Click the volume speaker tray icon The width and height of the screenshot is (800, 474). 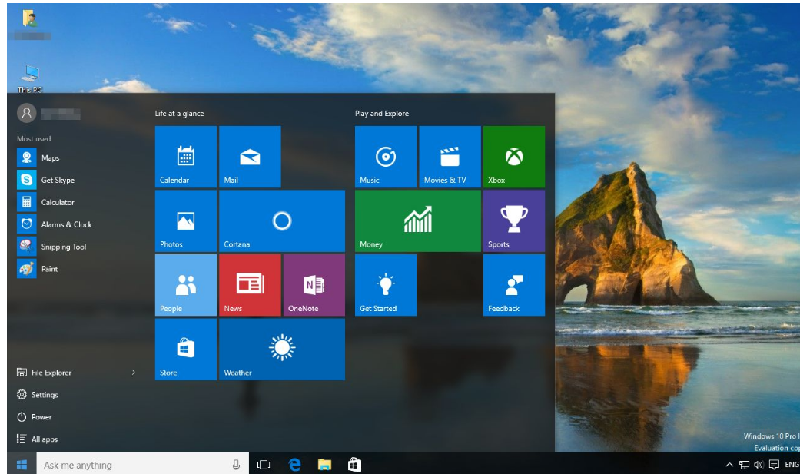(759, 465)
